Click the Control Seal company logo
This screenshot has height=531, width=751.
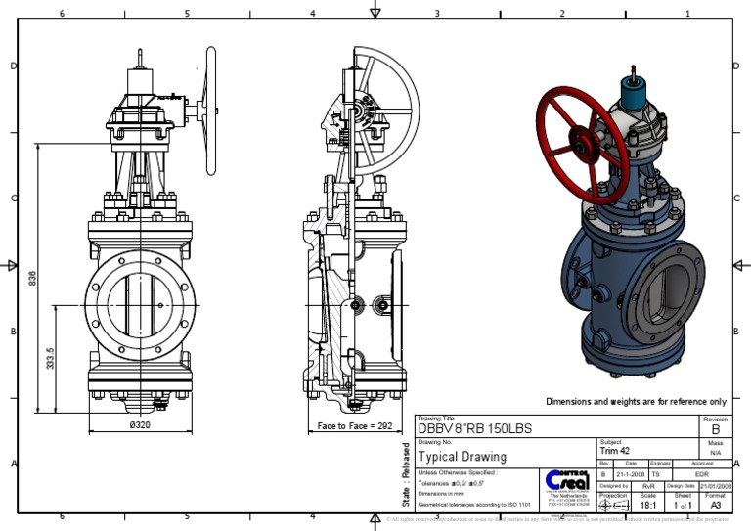[x=567, y=479]
